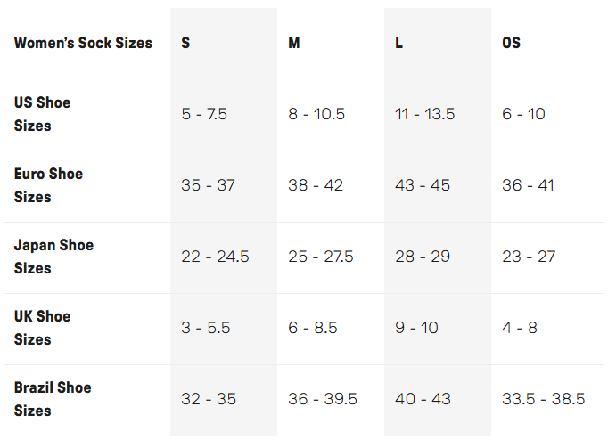Click the UK OS cell 4 - 8
The image size is (616, 440).
pos(520,328)
